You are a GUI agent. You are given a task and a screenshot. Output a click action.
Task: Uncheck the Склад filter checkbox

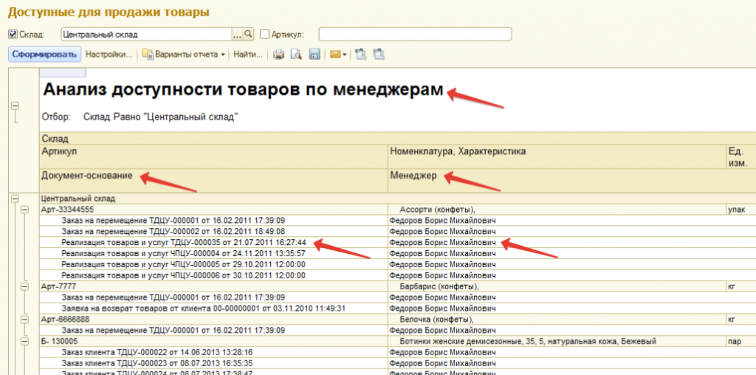[13, 34]
